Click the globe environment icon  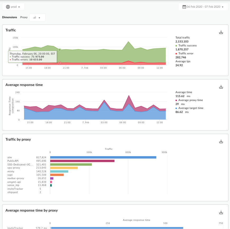[x=8, y=7]
